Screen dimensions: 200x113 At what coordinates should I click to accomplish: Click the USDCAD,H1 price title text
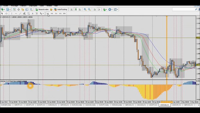(17, 17)
